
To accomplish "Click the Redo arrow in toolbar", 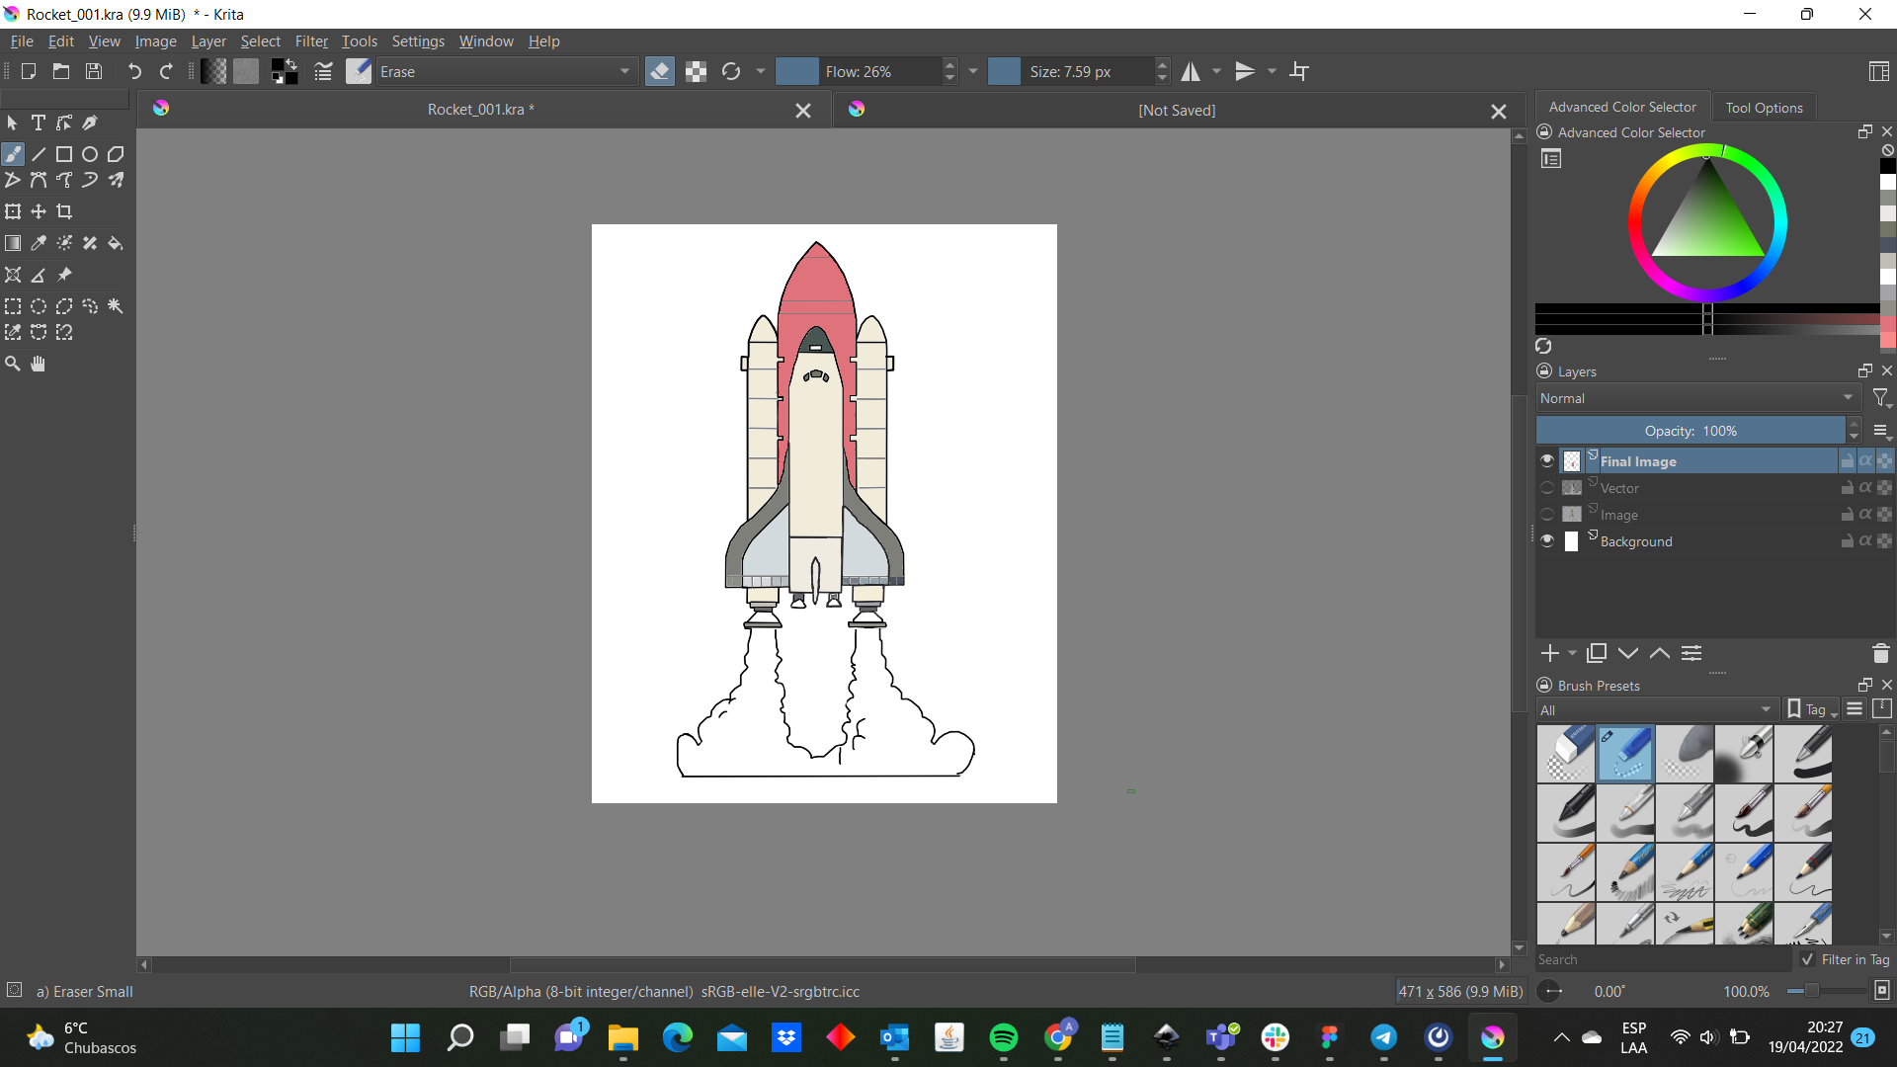I will tap(166, 71).
